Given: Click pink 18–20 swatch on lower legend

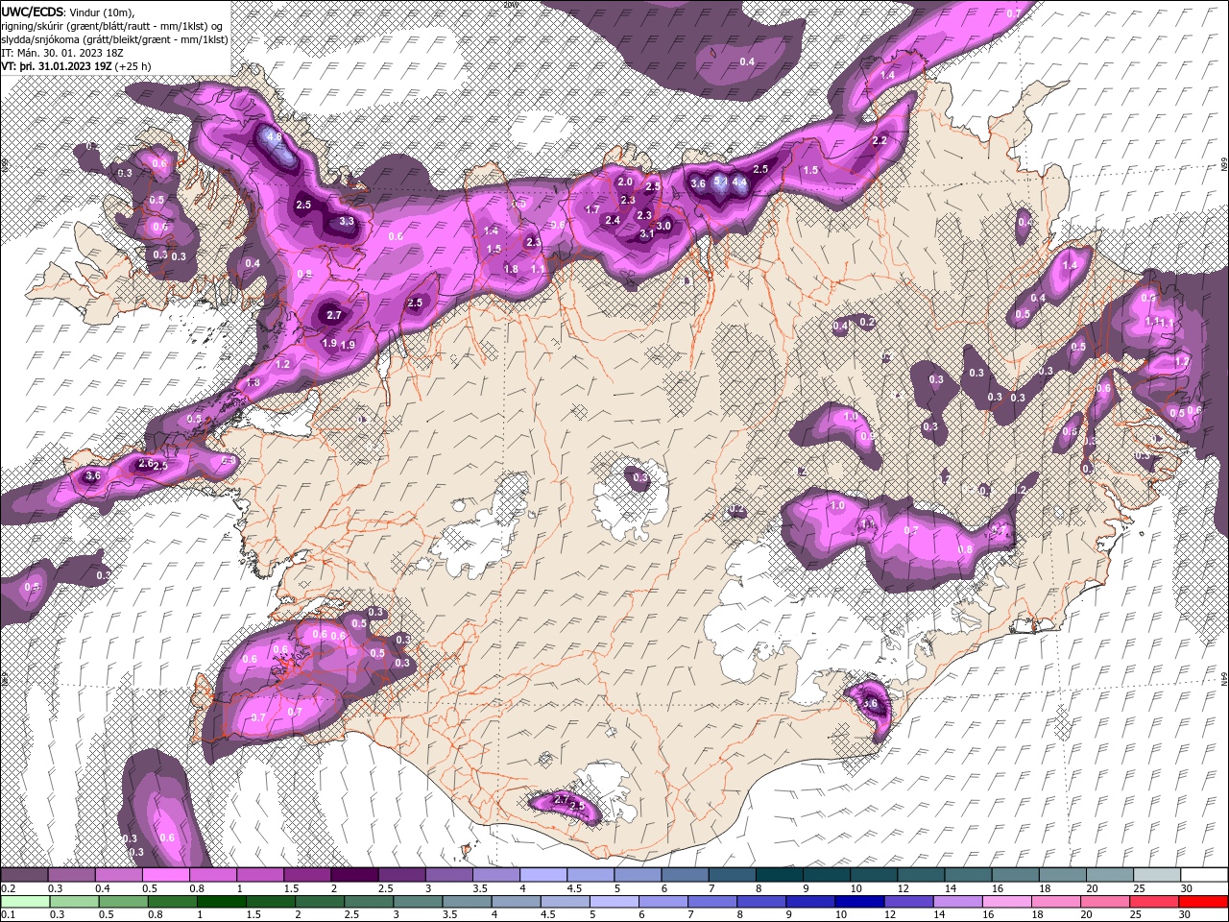Looking at the screenshot, I should 1055,902.
